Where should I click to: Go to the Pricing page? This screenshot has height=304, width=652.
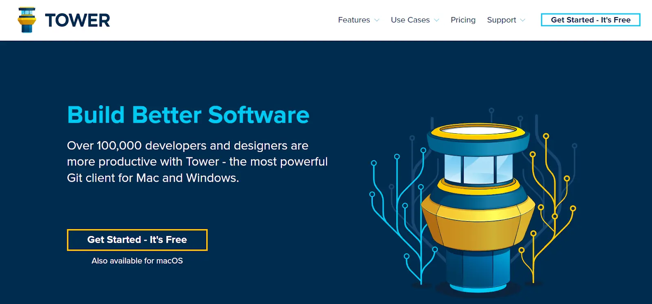[463, 20]
